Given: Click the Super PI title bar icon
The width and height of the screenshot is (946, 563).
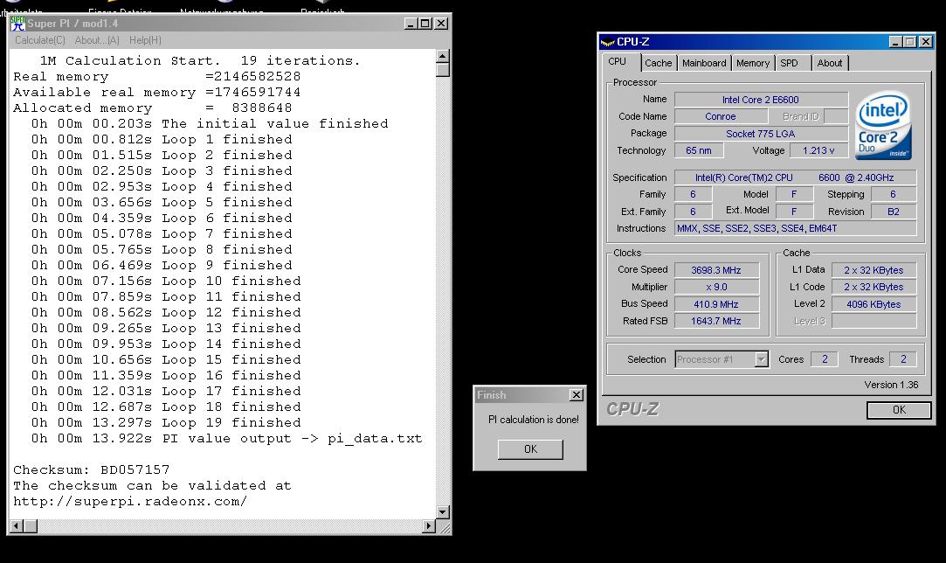Looking at the screenshot, I should tap(17, 24).
